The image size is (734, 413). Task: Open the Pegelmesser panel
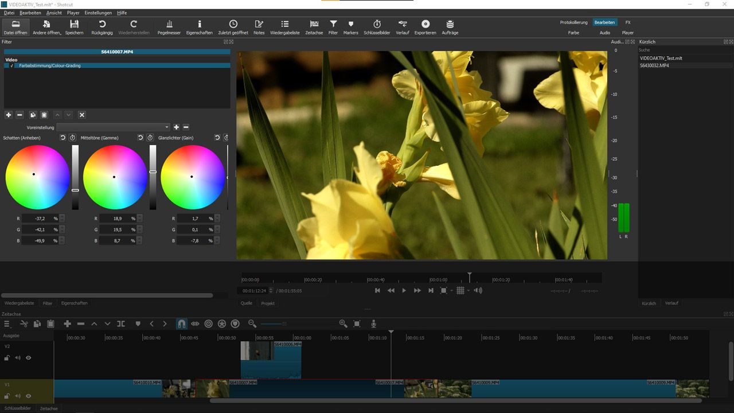click(169, 26)
